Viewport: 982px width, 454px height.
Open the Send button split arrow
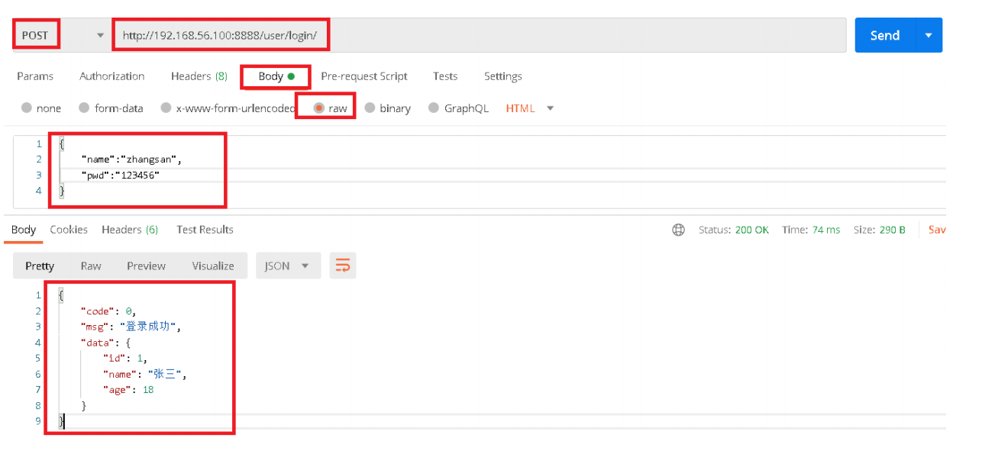pyautogui.click(x=929, y=34)
